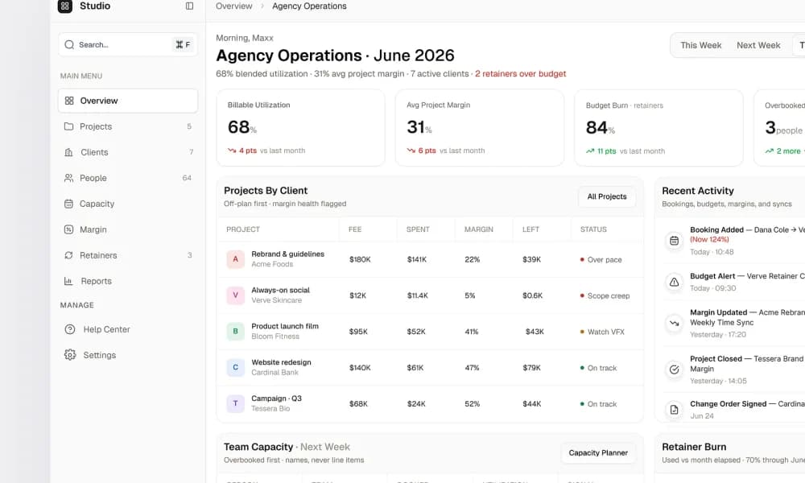805x483 pixels.
Task: Click the 'T' avatar for Tessera Bio
Action: [x=236, y=403]
